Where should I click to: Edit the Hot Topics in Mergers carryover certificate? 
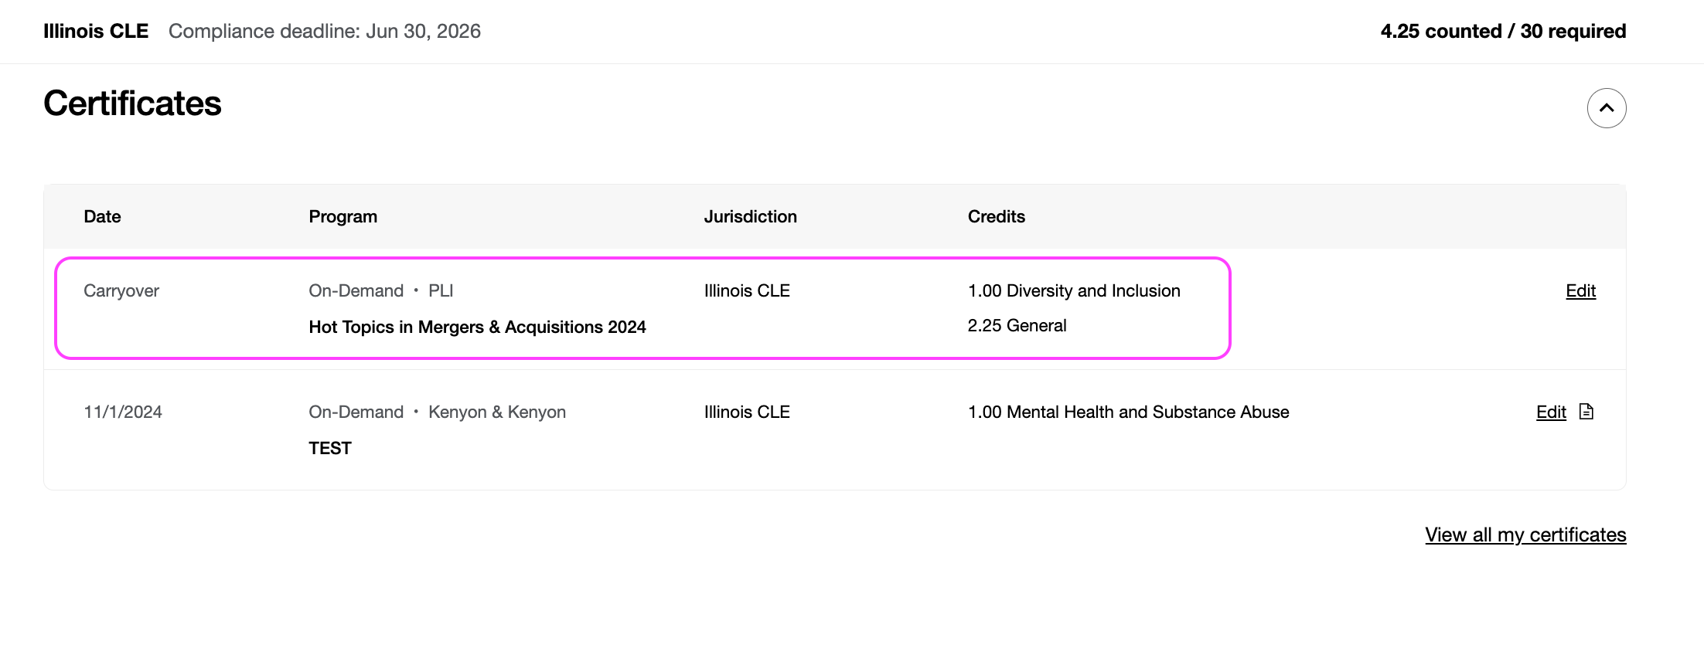point(1580,291)
